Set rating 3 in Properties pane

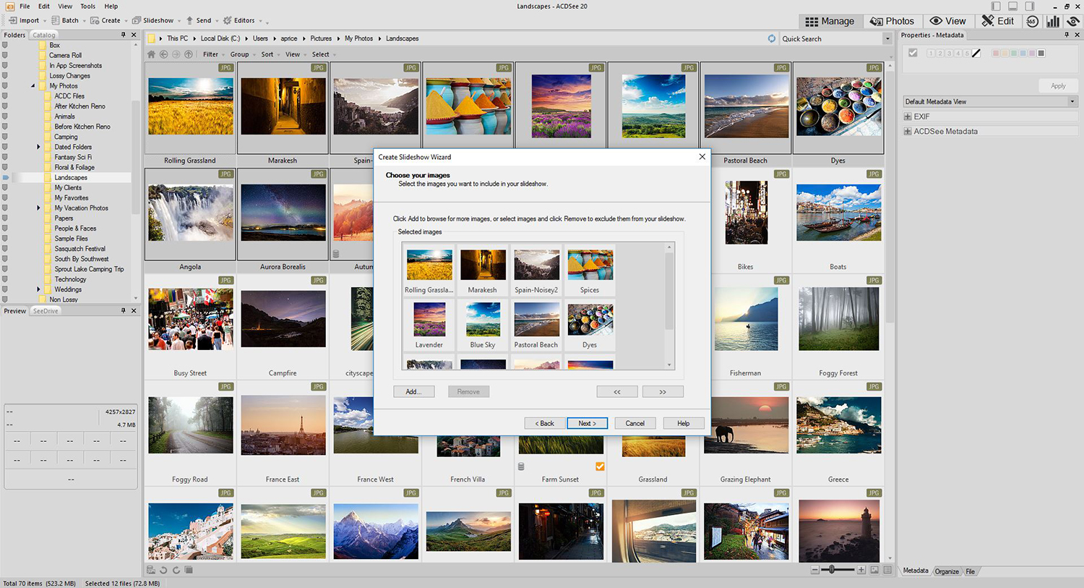pos(949,53)
